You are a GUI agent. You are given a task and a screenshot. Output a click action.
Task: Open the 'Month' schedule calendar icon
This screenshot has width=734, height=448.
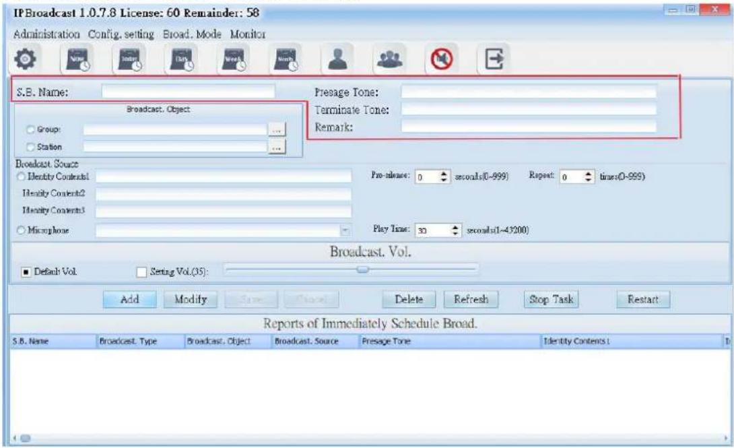click(x=286, y=59)
